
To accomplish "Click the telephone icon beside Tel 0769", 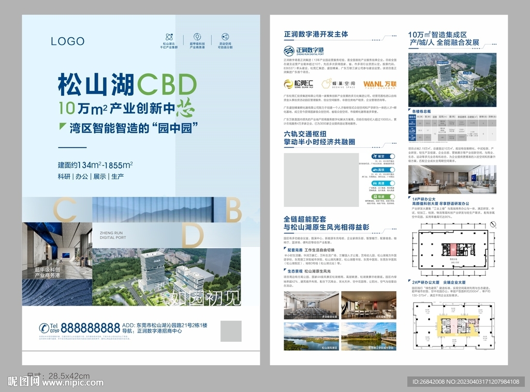I will tap(44, 328).
